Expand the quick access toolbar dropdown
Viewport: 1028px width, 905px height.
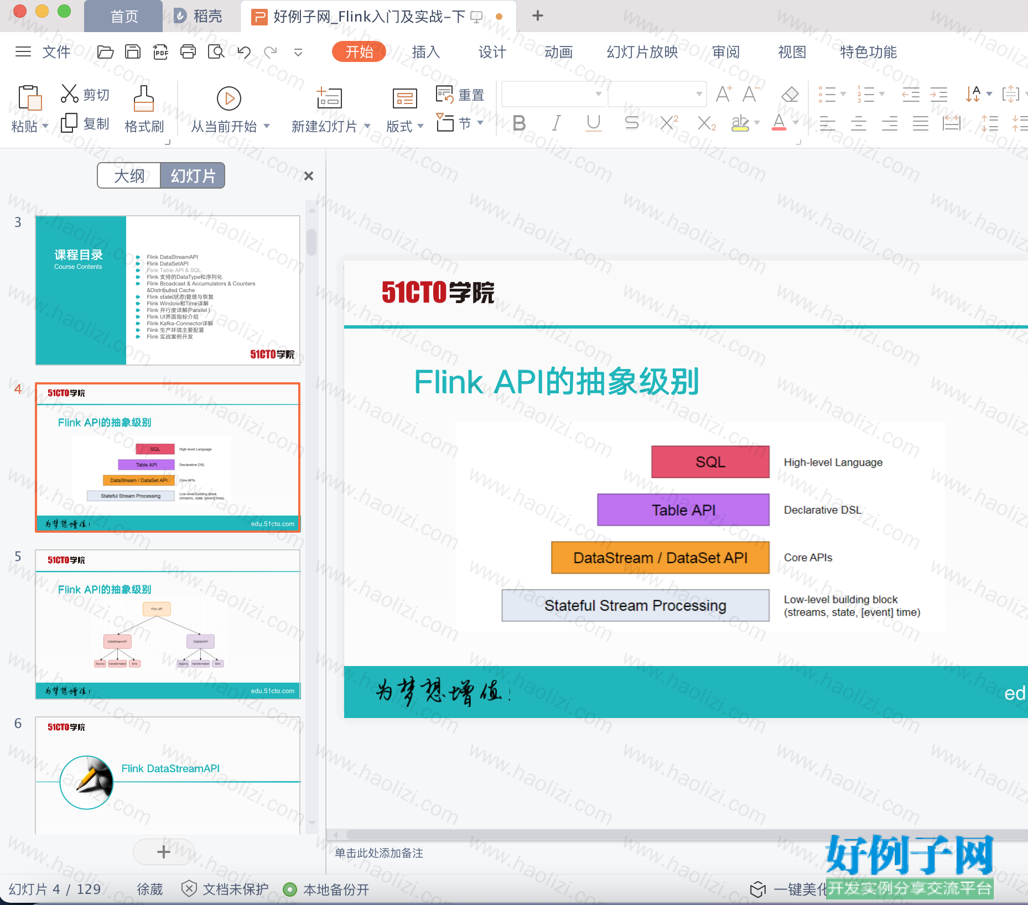click(x=298, y=53)
